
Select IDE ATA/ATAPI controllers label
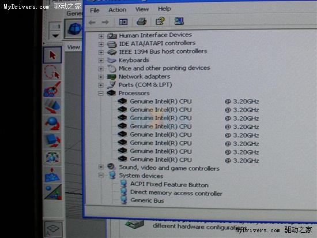157,43
